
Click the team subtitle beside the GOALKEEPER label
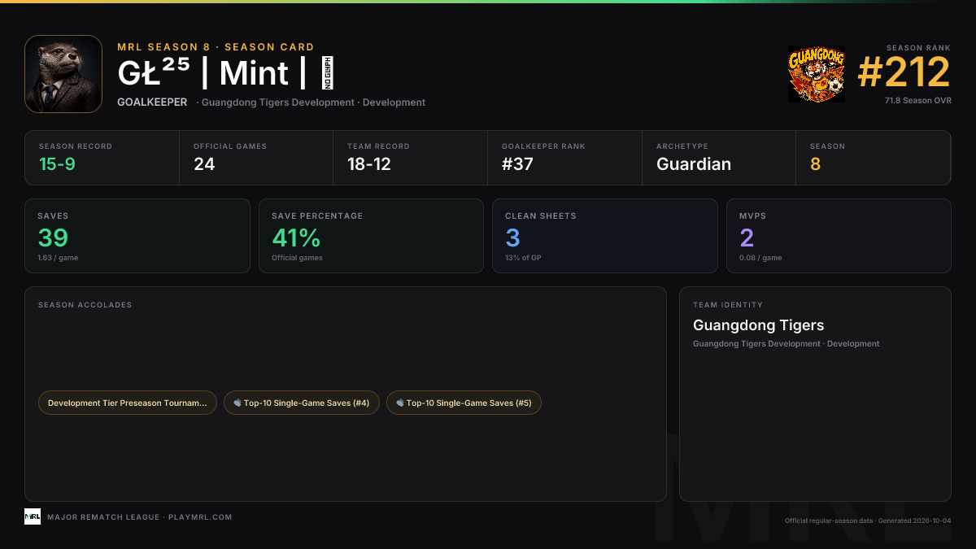311,102
